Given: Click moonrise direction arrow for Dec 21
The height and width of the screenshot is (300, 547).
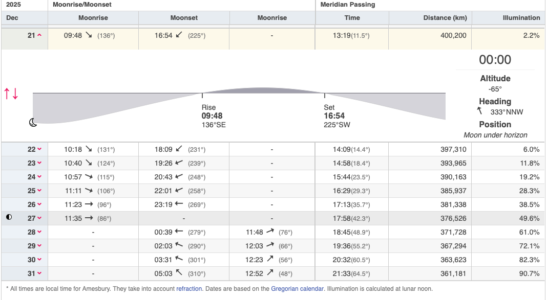Looking at the screenshot, I should point(89,36).
